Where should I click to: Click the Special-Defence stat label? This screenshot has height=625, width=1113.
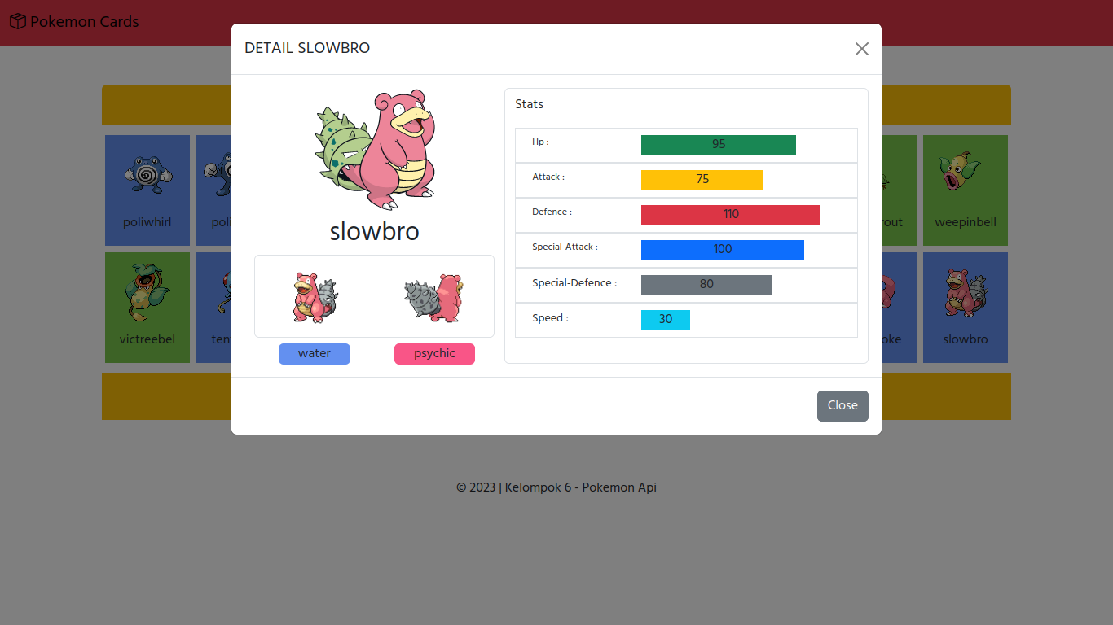[574, 283]
